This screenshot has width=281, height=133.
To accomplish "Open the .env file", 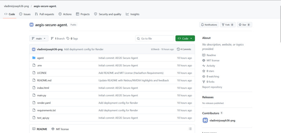I will [39, 66].
